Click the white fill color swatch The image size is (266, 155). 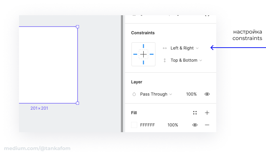click(x=134, y=125)
